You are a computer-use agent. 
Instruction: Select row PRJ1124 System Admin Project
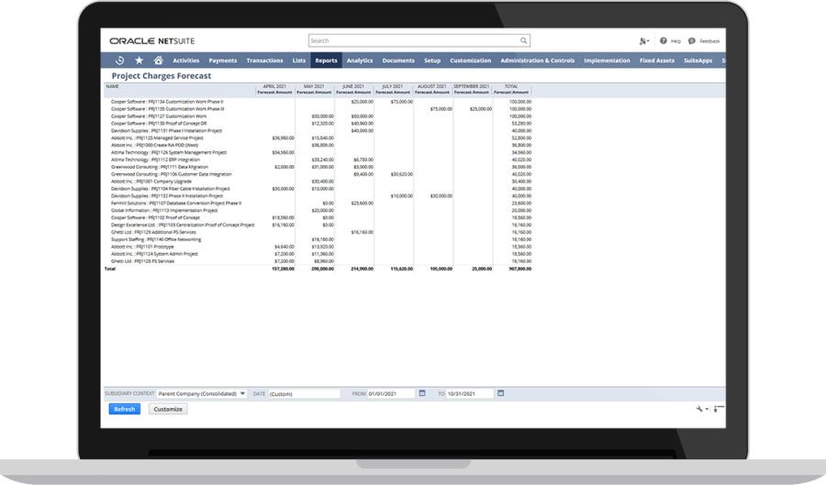(318, 254)
